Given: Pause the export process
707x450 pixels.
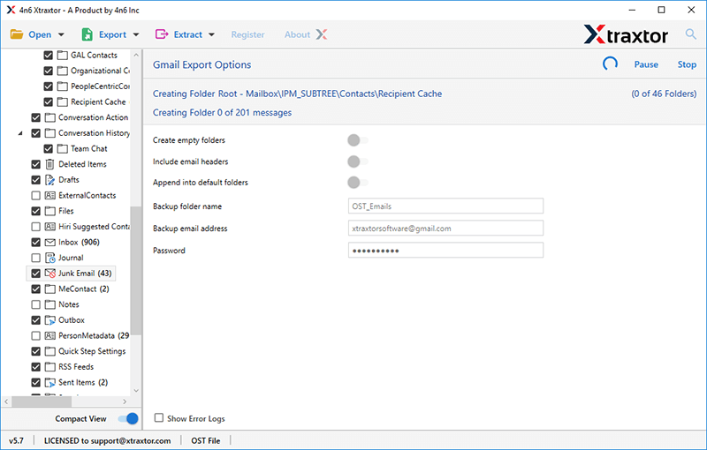Looking at the screenshot, I should (x=646, y=64).
